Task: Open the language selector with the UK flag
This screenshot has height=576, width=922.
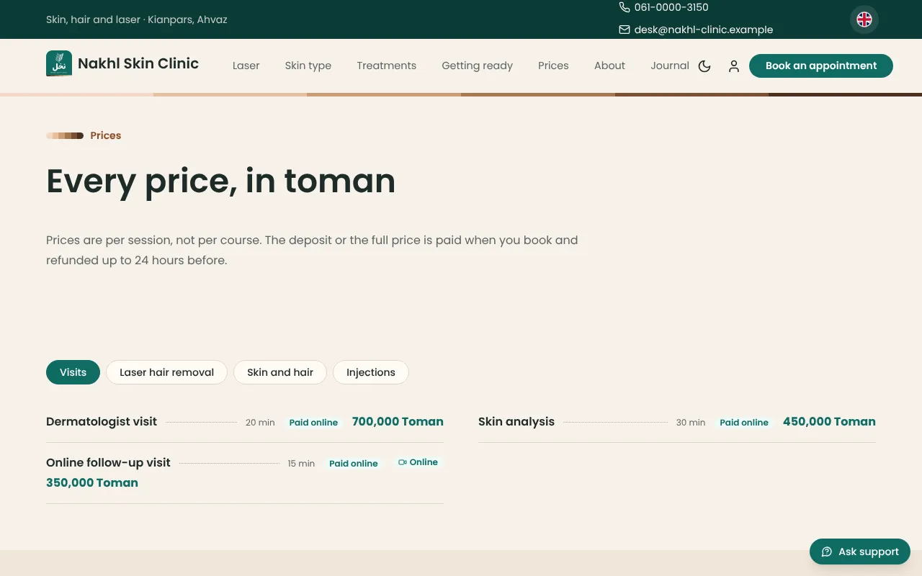Action: 864,19
